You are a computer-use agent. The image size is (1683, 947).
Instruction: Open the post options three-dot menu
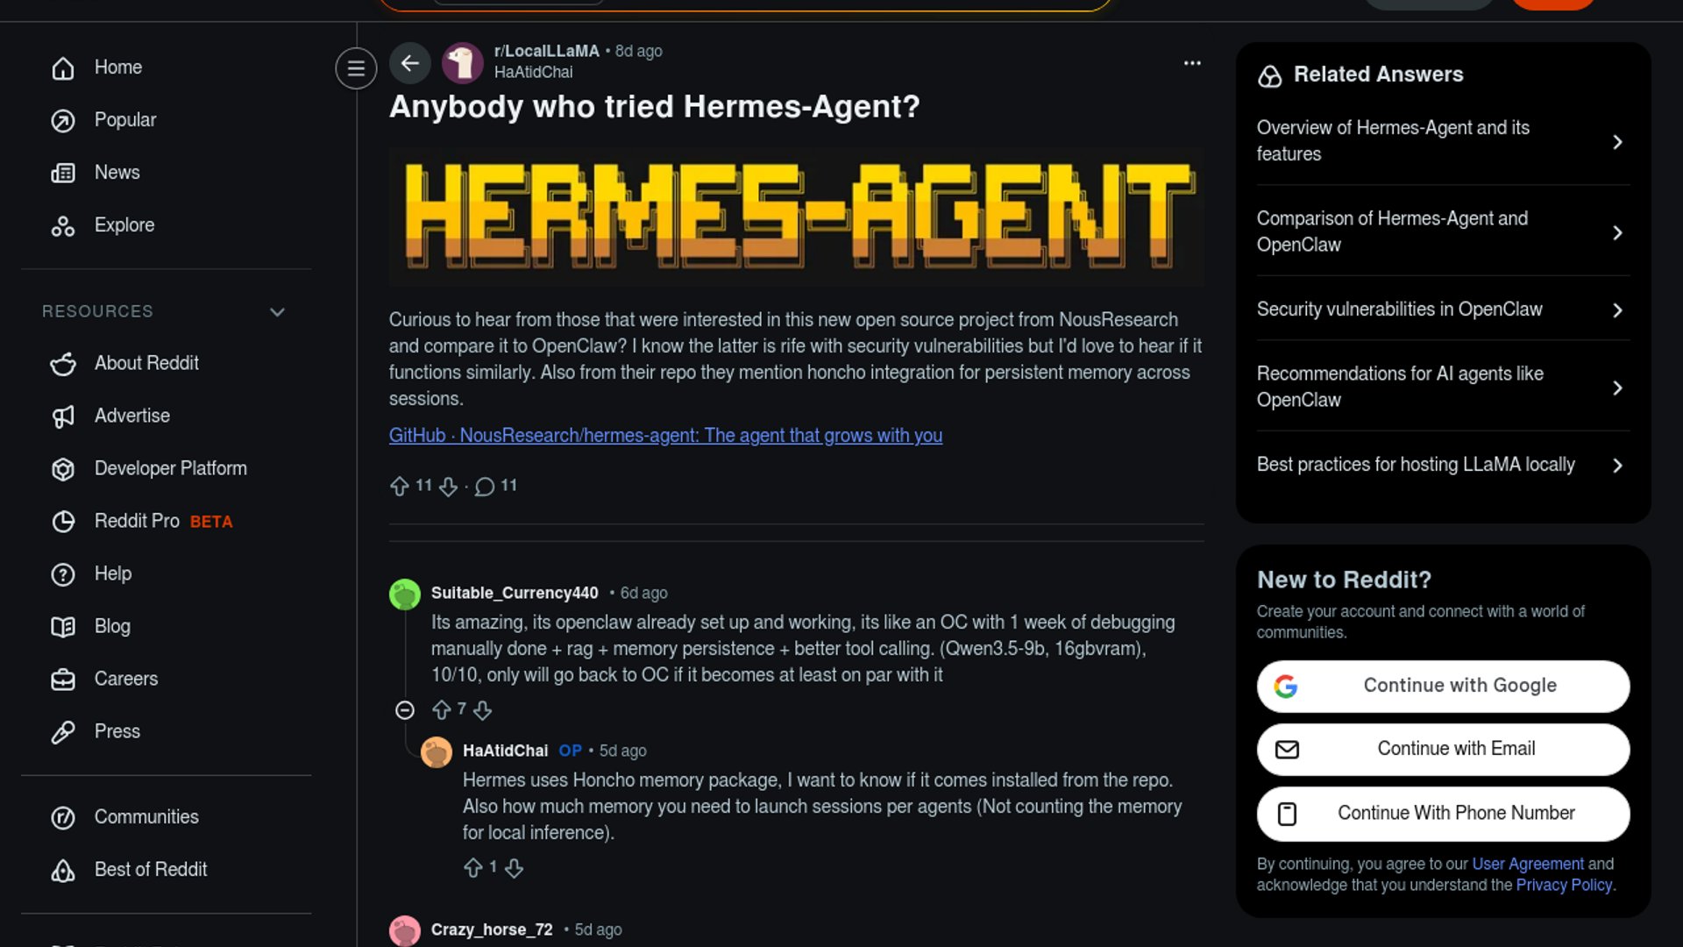(1192, 63)
